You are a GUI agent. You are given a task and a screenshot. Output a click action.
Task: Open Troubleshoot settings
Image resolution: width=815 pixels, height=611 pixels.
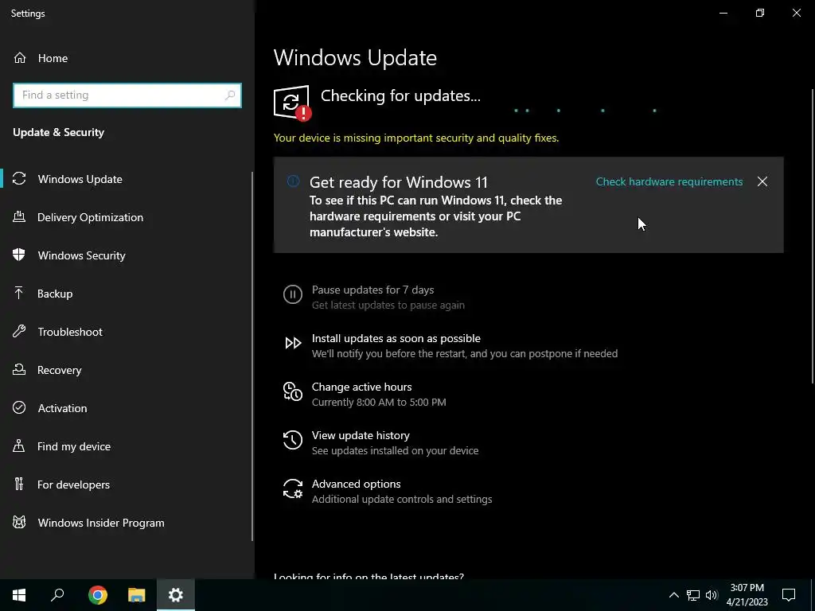(x=127, y=332)
